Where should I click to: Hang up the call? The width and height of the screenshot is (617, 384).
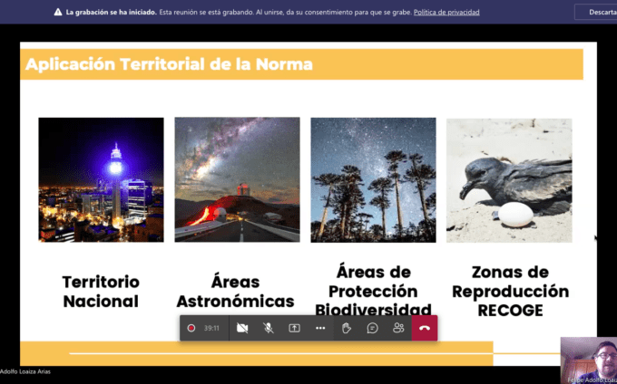(425, 328)
